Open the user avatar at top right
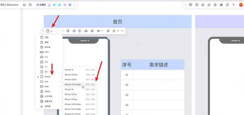Viewport: 244px width, 115px height. (x=241, y=5)
